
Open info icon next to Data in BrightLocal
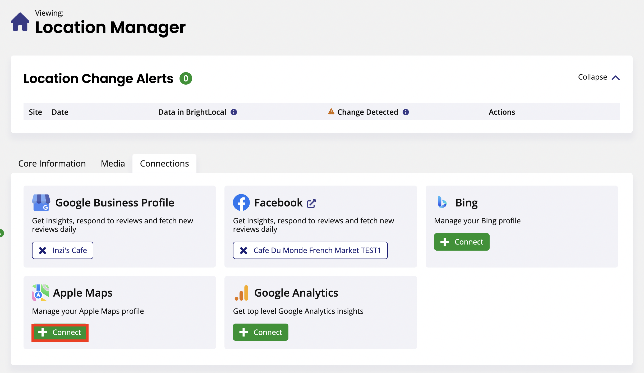234,112
